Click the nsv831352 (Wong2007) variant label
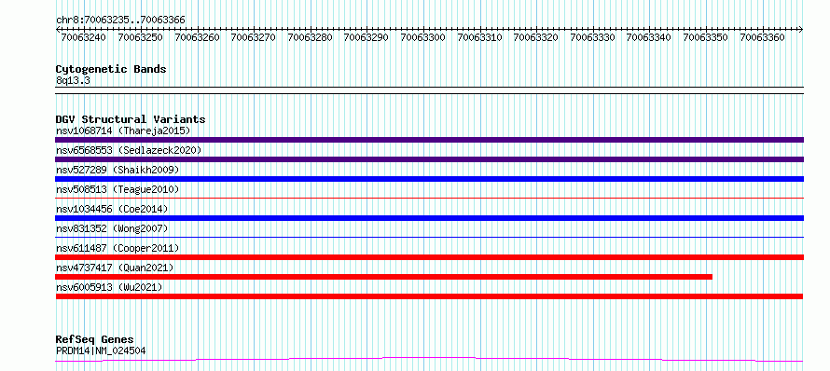 click(x=112, y=228)
